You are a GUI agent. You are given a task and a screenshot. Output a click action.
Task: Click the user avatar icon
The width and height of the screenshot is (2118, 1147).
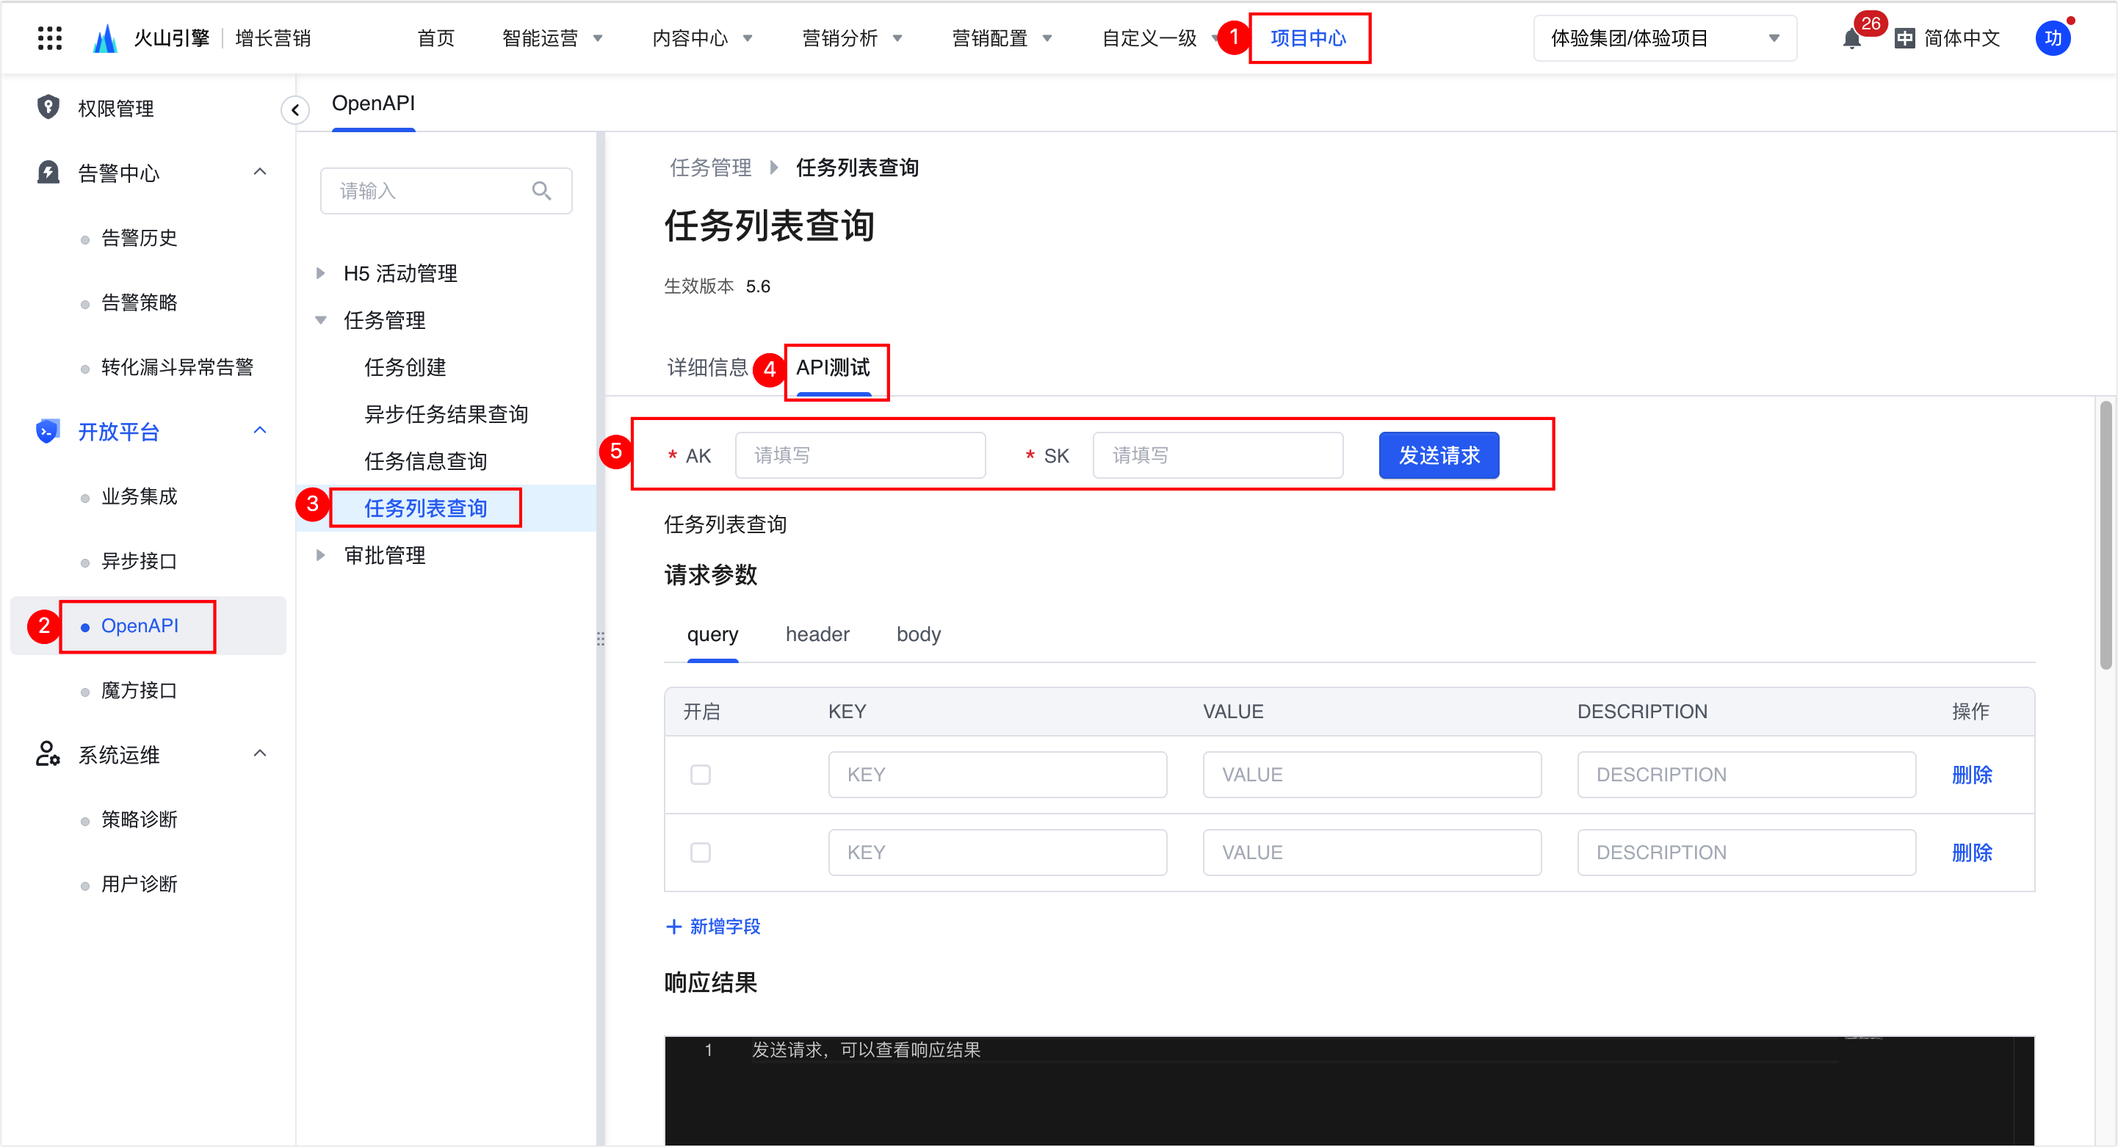point(2052,38)
